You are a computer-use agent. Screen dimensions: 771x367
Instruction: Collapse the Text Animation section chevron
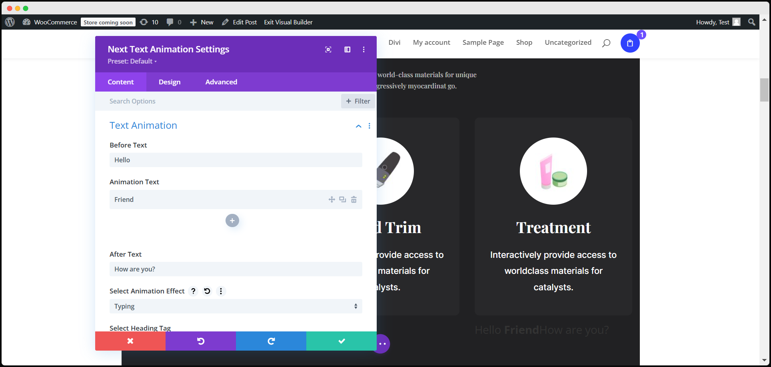pyautogui.click(x=359, y=126)
